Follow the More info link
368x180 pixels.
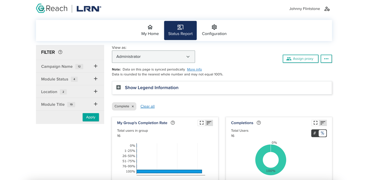click(194, 69)
